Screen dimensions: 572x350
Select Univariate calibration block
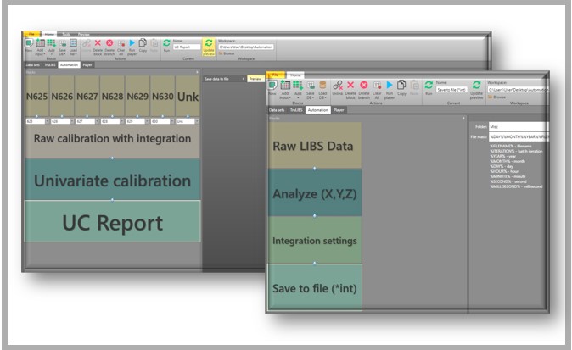click(x=112, y=179)
